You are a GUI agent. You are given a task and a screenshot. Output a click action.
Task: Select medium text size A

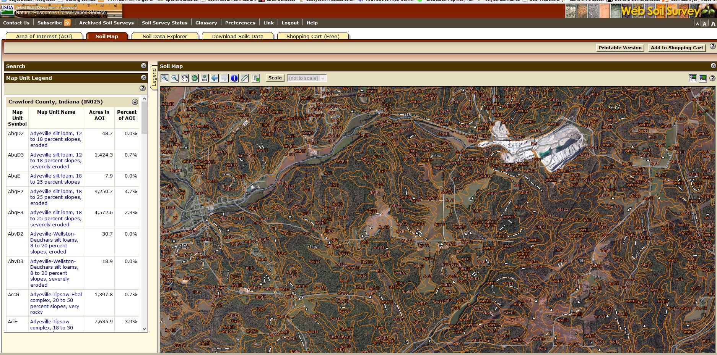click(x=705, y=24)
